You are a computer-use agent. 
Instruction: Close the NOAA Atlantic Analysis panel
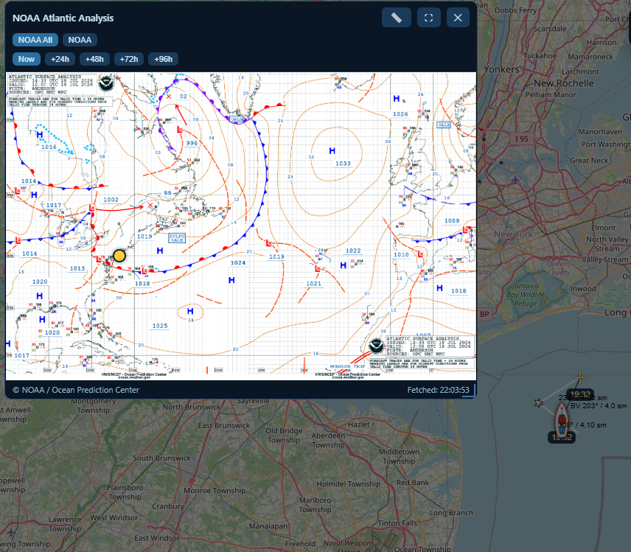coord(458,18)
